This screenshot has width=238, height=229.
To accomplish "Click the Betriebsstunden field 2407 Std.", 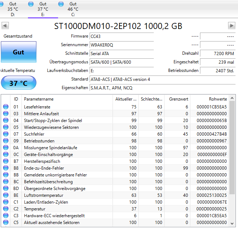I will (x=218, y=71).
